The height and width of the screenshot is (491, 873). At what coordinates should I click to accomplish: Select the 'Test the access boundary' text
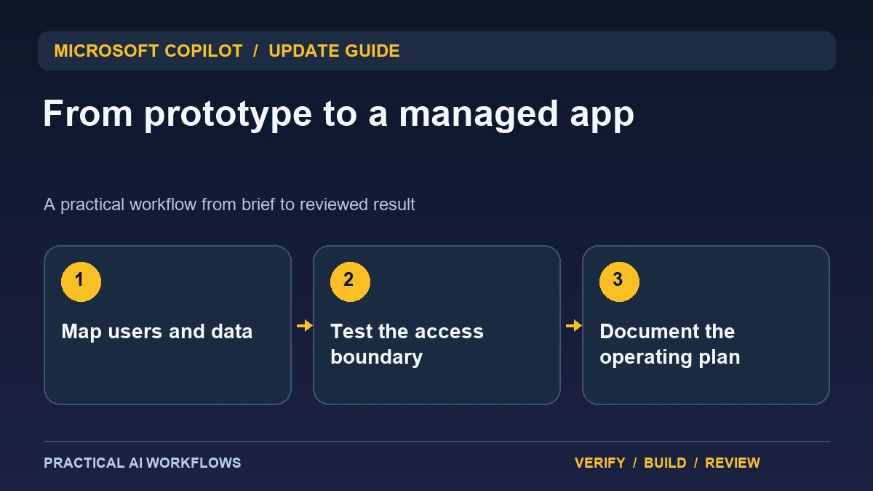coord(407,344)
